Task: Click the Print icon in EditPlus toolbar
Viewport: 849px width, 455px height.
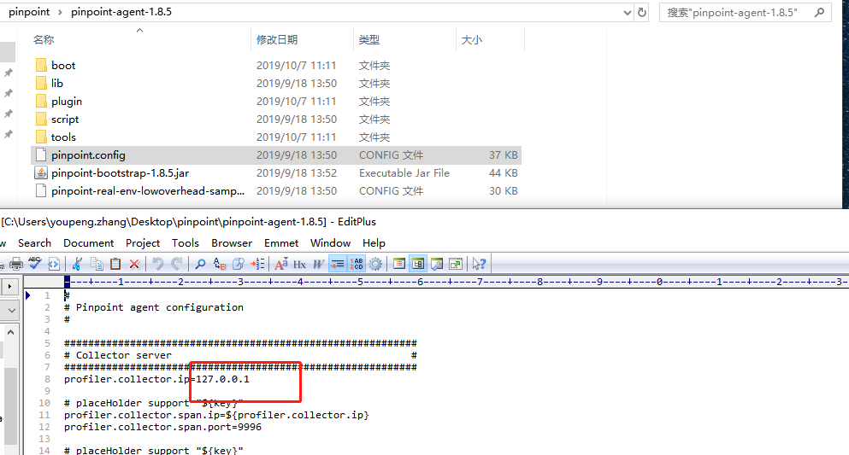Action: [16, 264]
